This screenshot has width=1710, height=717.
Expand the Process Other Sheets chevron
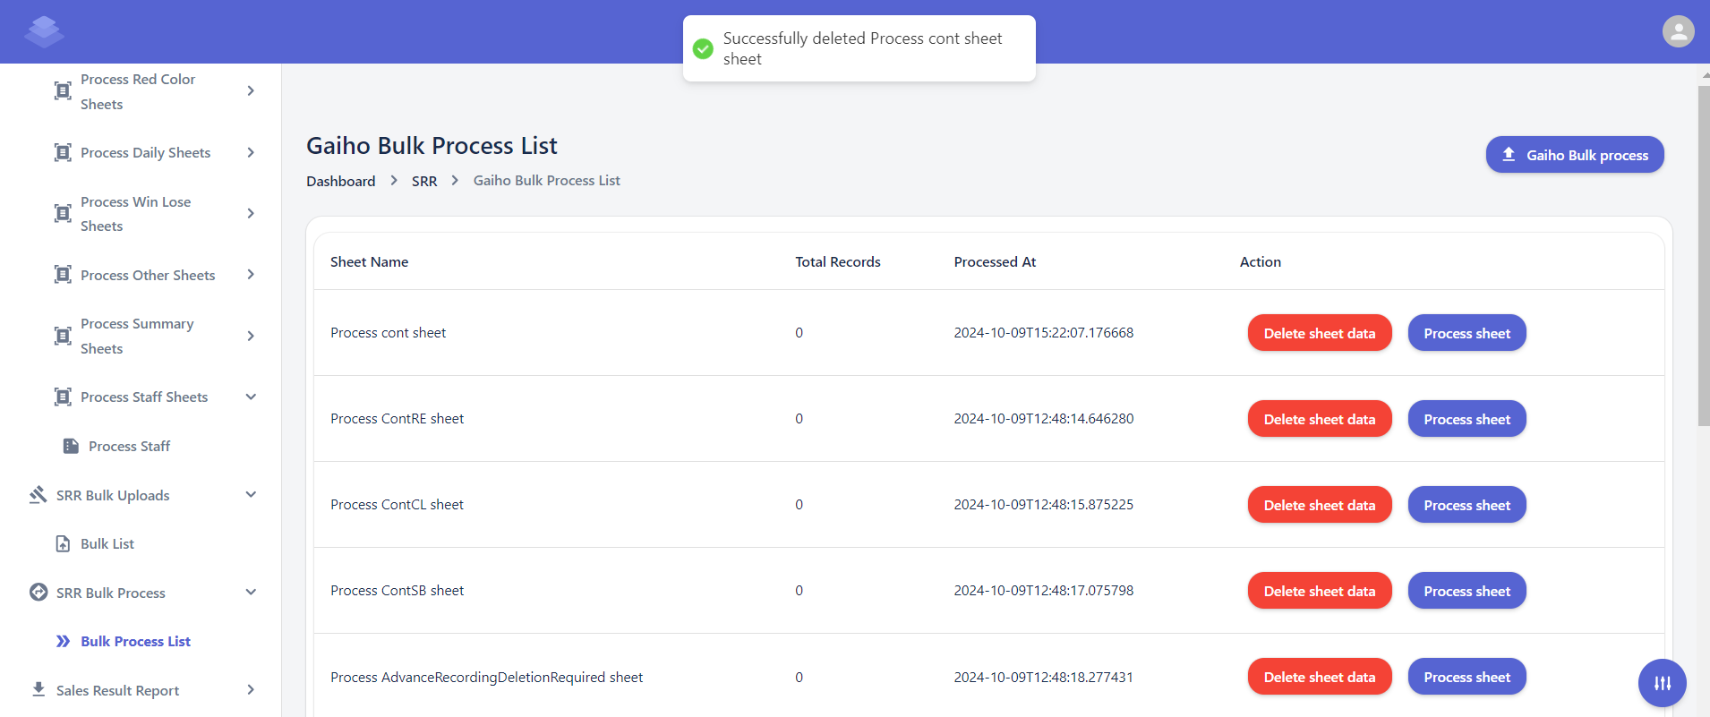click(251, 275)
